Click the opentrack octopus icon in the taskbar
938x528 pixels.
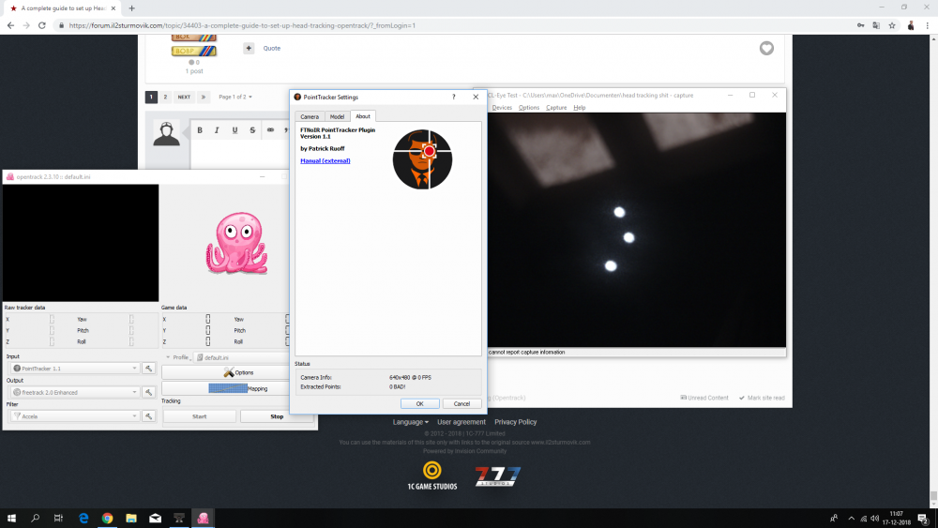pos(202,518)
